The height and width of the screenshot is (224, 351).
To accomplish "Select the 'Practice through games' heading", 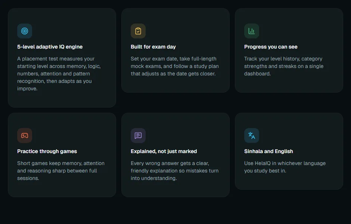I will pyautogui.click(x=47, y=151).
